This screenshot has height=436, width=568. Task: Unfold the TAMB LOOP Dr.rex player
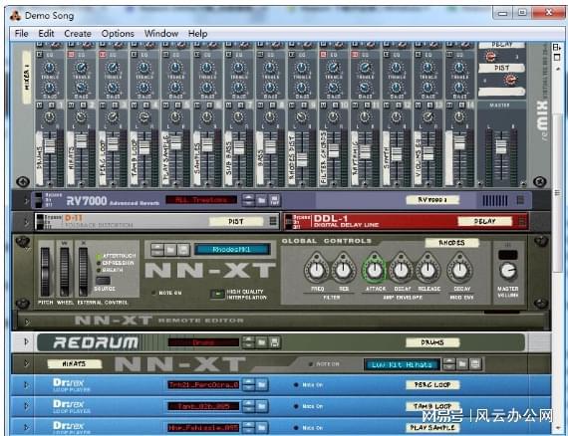tap(26, 406)
